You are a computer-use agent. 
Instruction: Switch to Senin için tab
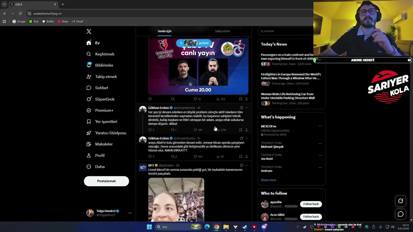pos(165,31)
